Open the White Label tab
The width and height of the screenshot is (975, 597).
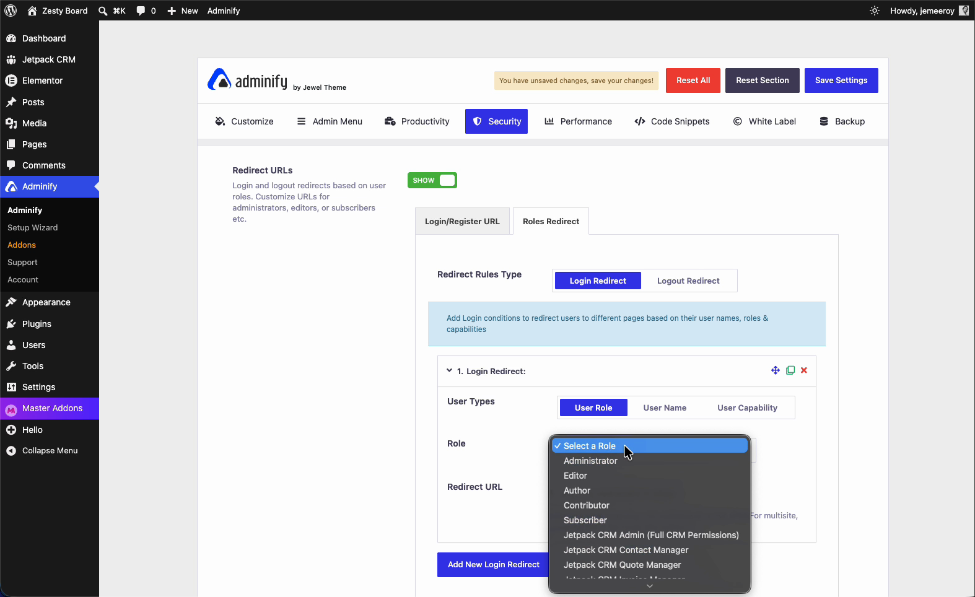click(x=764, y=121)
